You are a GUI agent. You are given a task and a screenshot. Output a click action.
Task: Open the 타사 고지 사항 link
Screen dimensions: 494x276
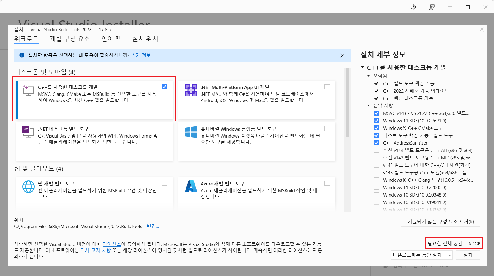[x=95, y=250]
